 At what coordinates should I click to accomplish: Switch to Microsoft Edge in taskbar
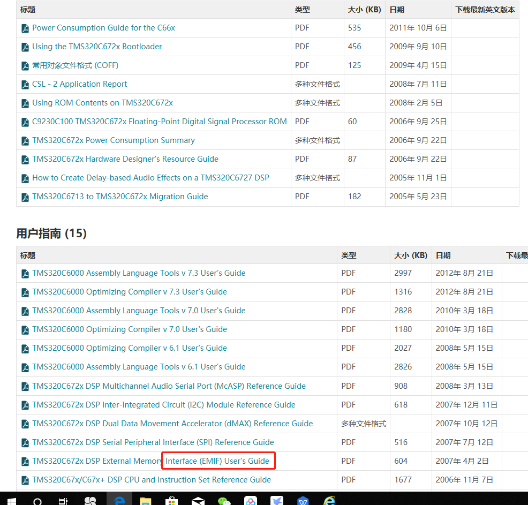tap(119, 501)
